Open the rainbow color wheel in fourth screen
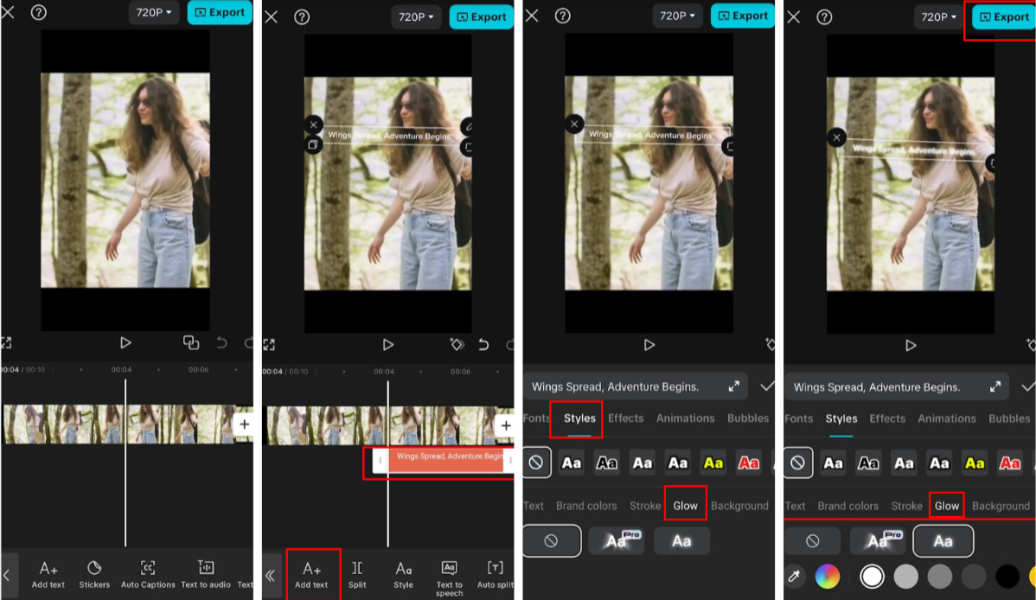 click(x=828, y=576)
